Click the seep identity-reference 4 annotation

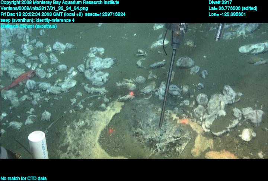pos(37,20)
